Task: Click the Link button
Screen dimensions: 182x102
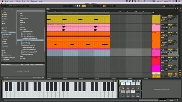Action: 3,6
